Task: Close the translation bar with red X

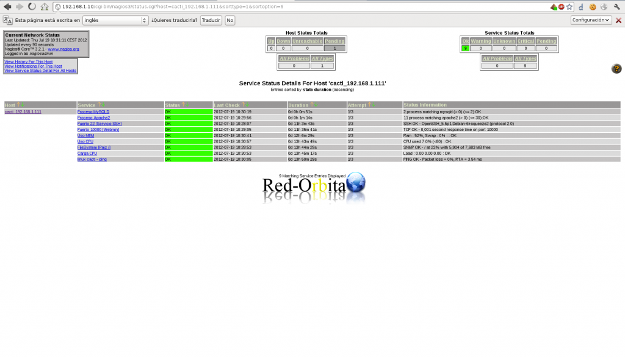Action: pos(618,20)
